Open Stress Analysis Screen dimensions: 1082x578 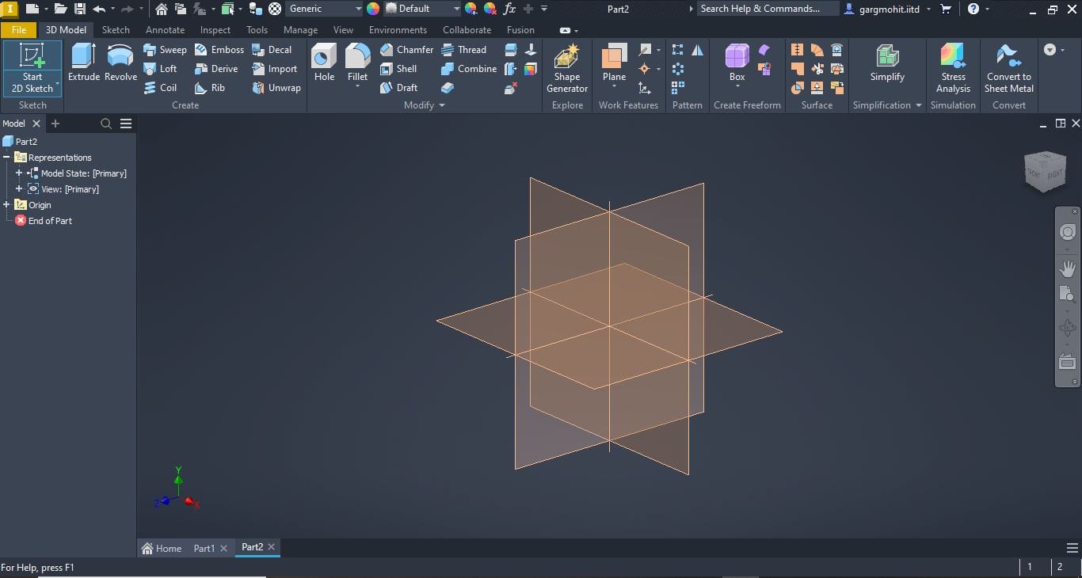953,68
